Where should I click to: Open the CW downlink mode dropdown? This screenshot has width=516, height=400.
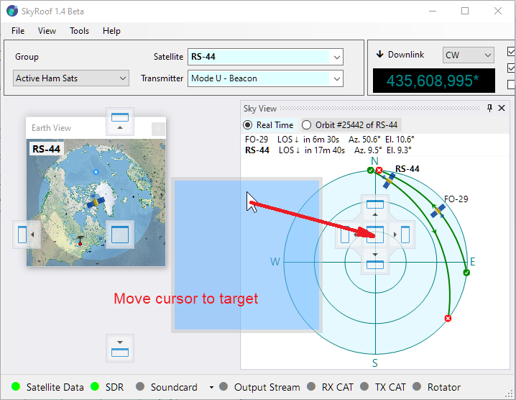point(468,55)
